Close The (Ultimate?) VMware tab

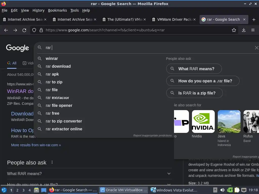click(x=145, y=19)
